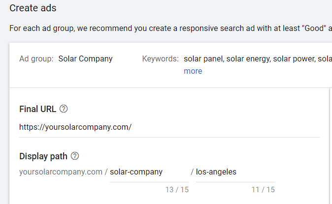This screenshot has height=204, width=332.
Task: Select the 'Solar Company' ad group name
Action: [85, 59]
